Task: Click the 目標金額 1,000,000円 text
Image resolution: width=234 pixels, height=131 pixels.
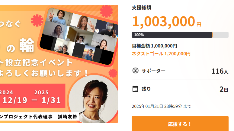Action: point(155,46)
